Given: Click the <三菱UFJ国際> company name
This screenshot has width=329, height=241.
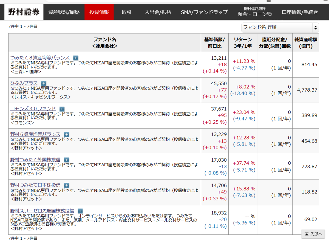Looking at the screenshot, I should click(26, 72).
